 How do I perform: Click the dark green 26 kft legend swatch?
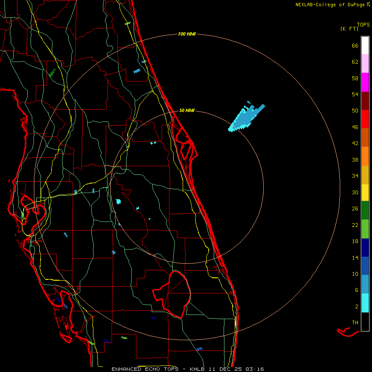tap(365, 210)
